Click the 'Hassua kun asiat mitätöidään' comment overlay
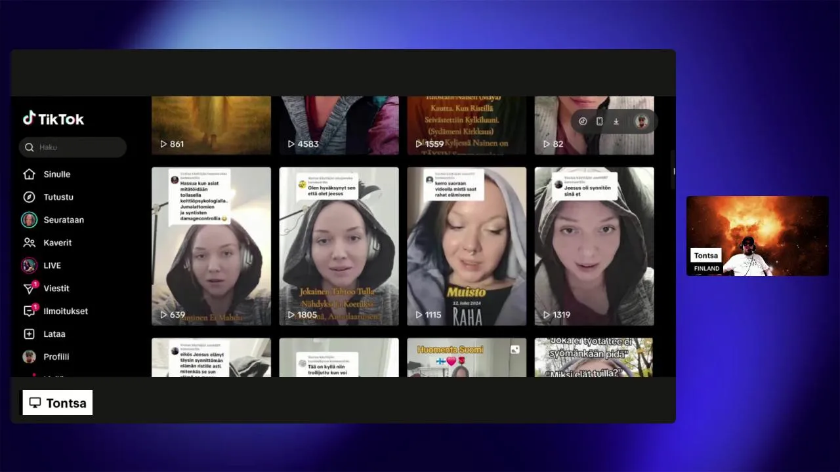Viewport: 840px width, 472px height. tap(201, 197)
